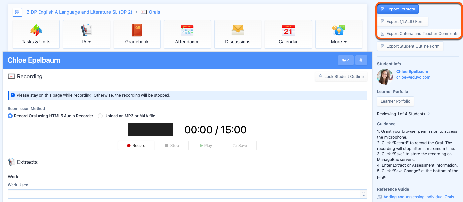
Task: Click Export Extracts button
Action: (x=398, y=9)
